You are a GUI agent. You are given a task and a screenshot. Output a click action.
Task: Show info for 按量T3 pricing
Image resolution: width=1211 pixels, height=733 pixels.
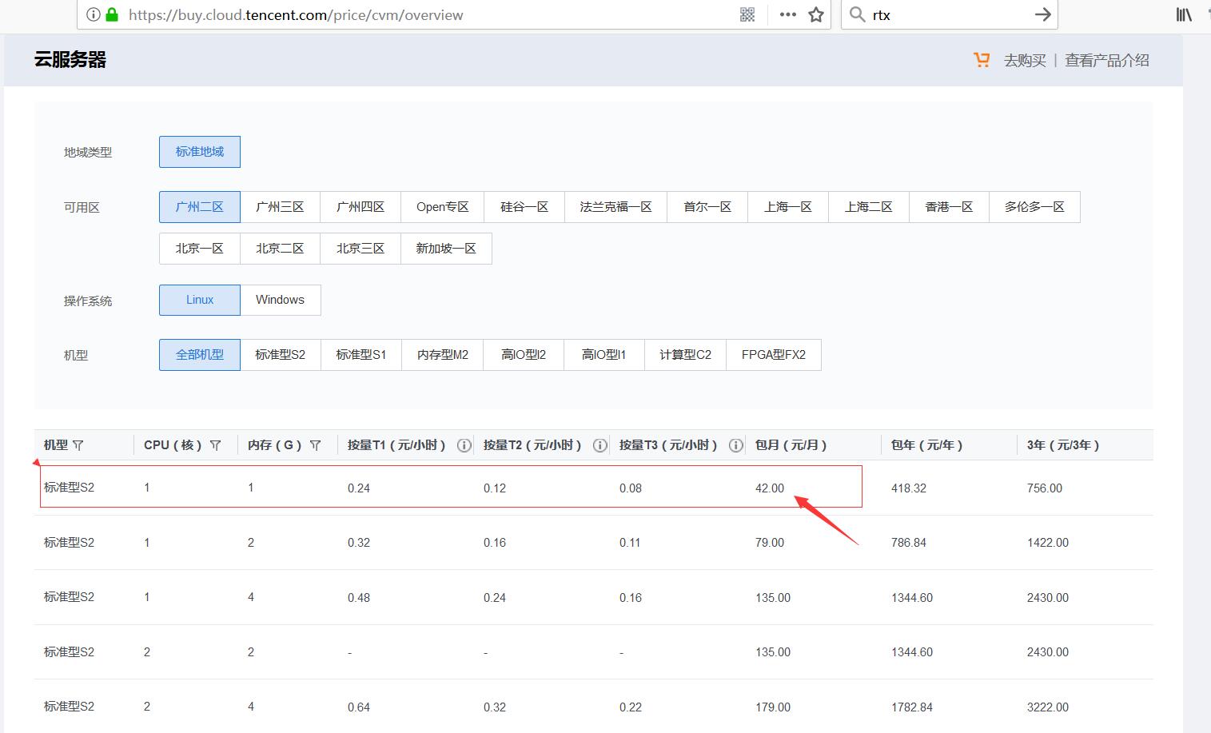(735, 445)
